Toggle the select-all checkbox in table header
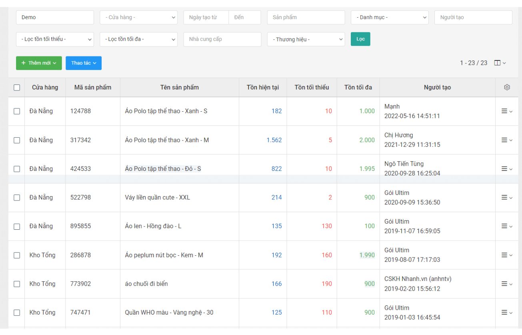 click(17, 87)
